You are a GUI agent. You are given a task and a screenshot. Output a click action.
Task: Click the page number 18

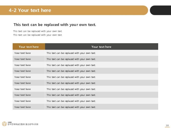click(167, 125)
